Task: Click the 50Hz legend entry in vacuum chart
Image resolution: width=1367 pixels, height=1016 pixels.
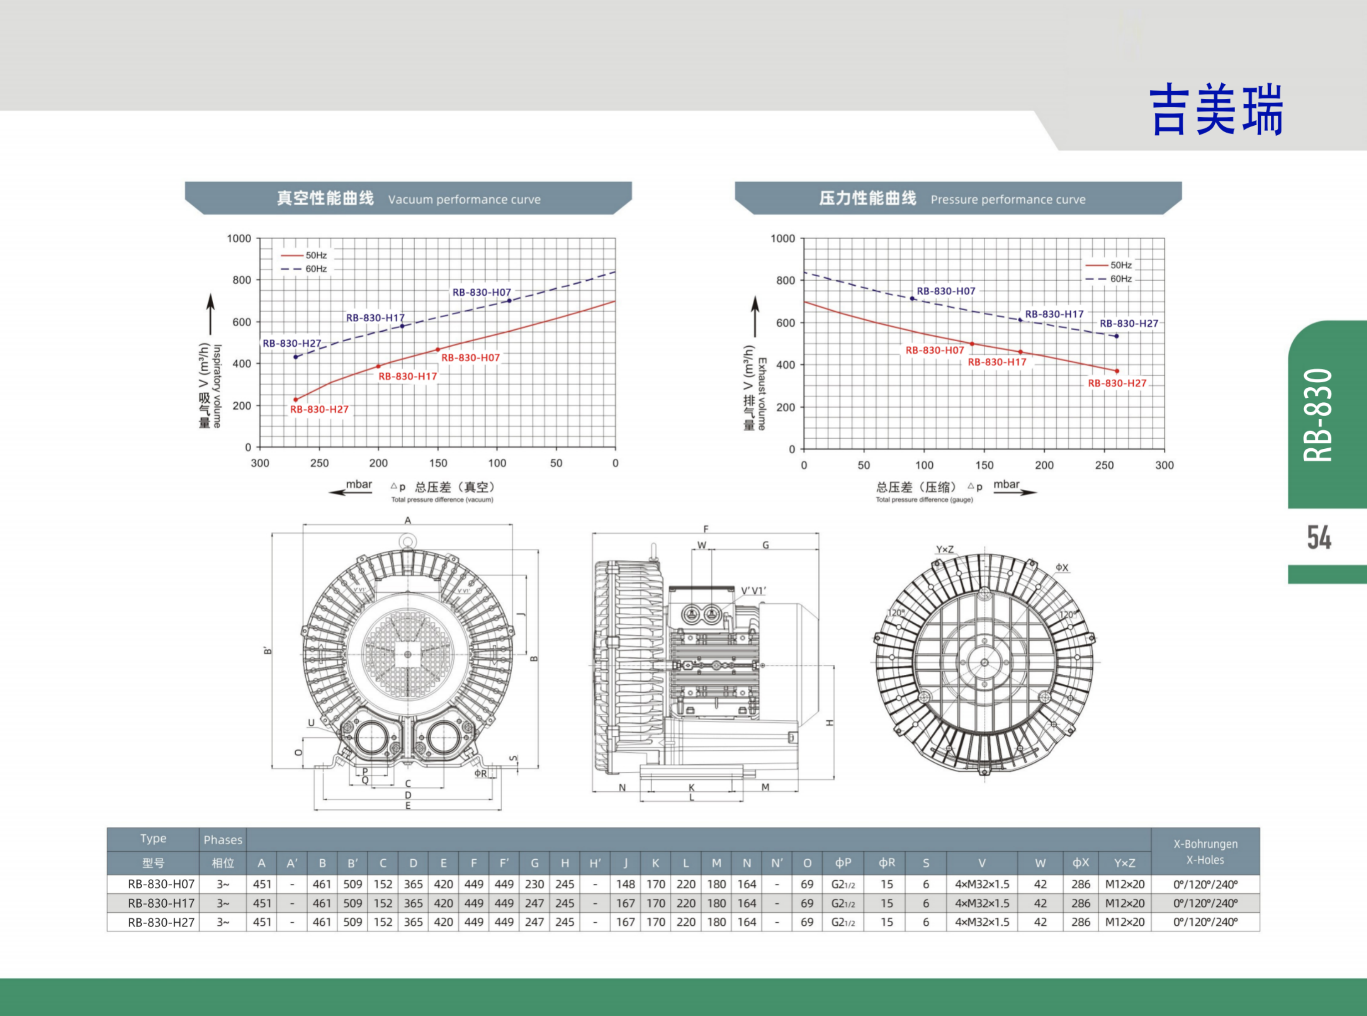Action: [304, 255]
